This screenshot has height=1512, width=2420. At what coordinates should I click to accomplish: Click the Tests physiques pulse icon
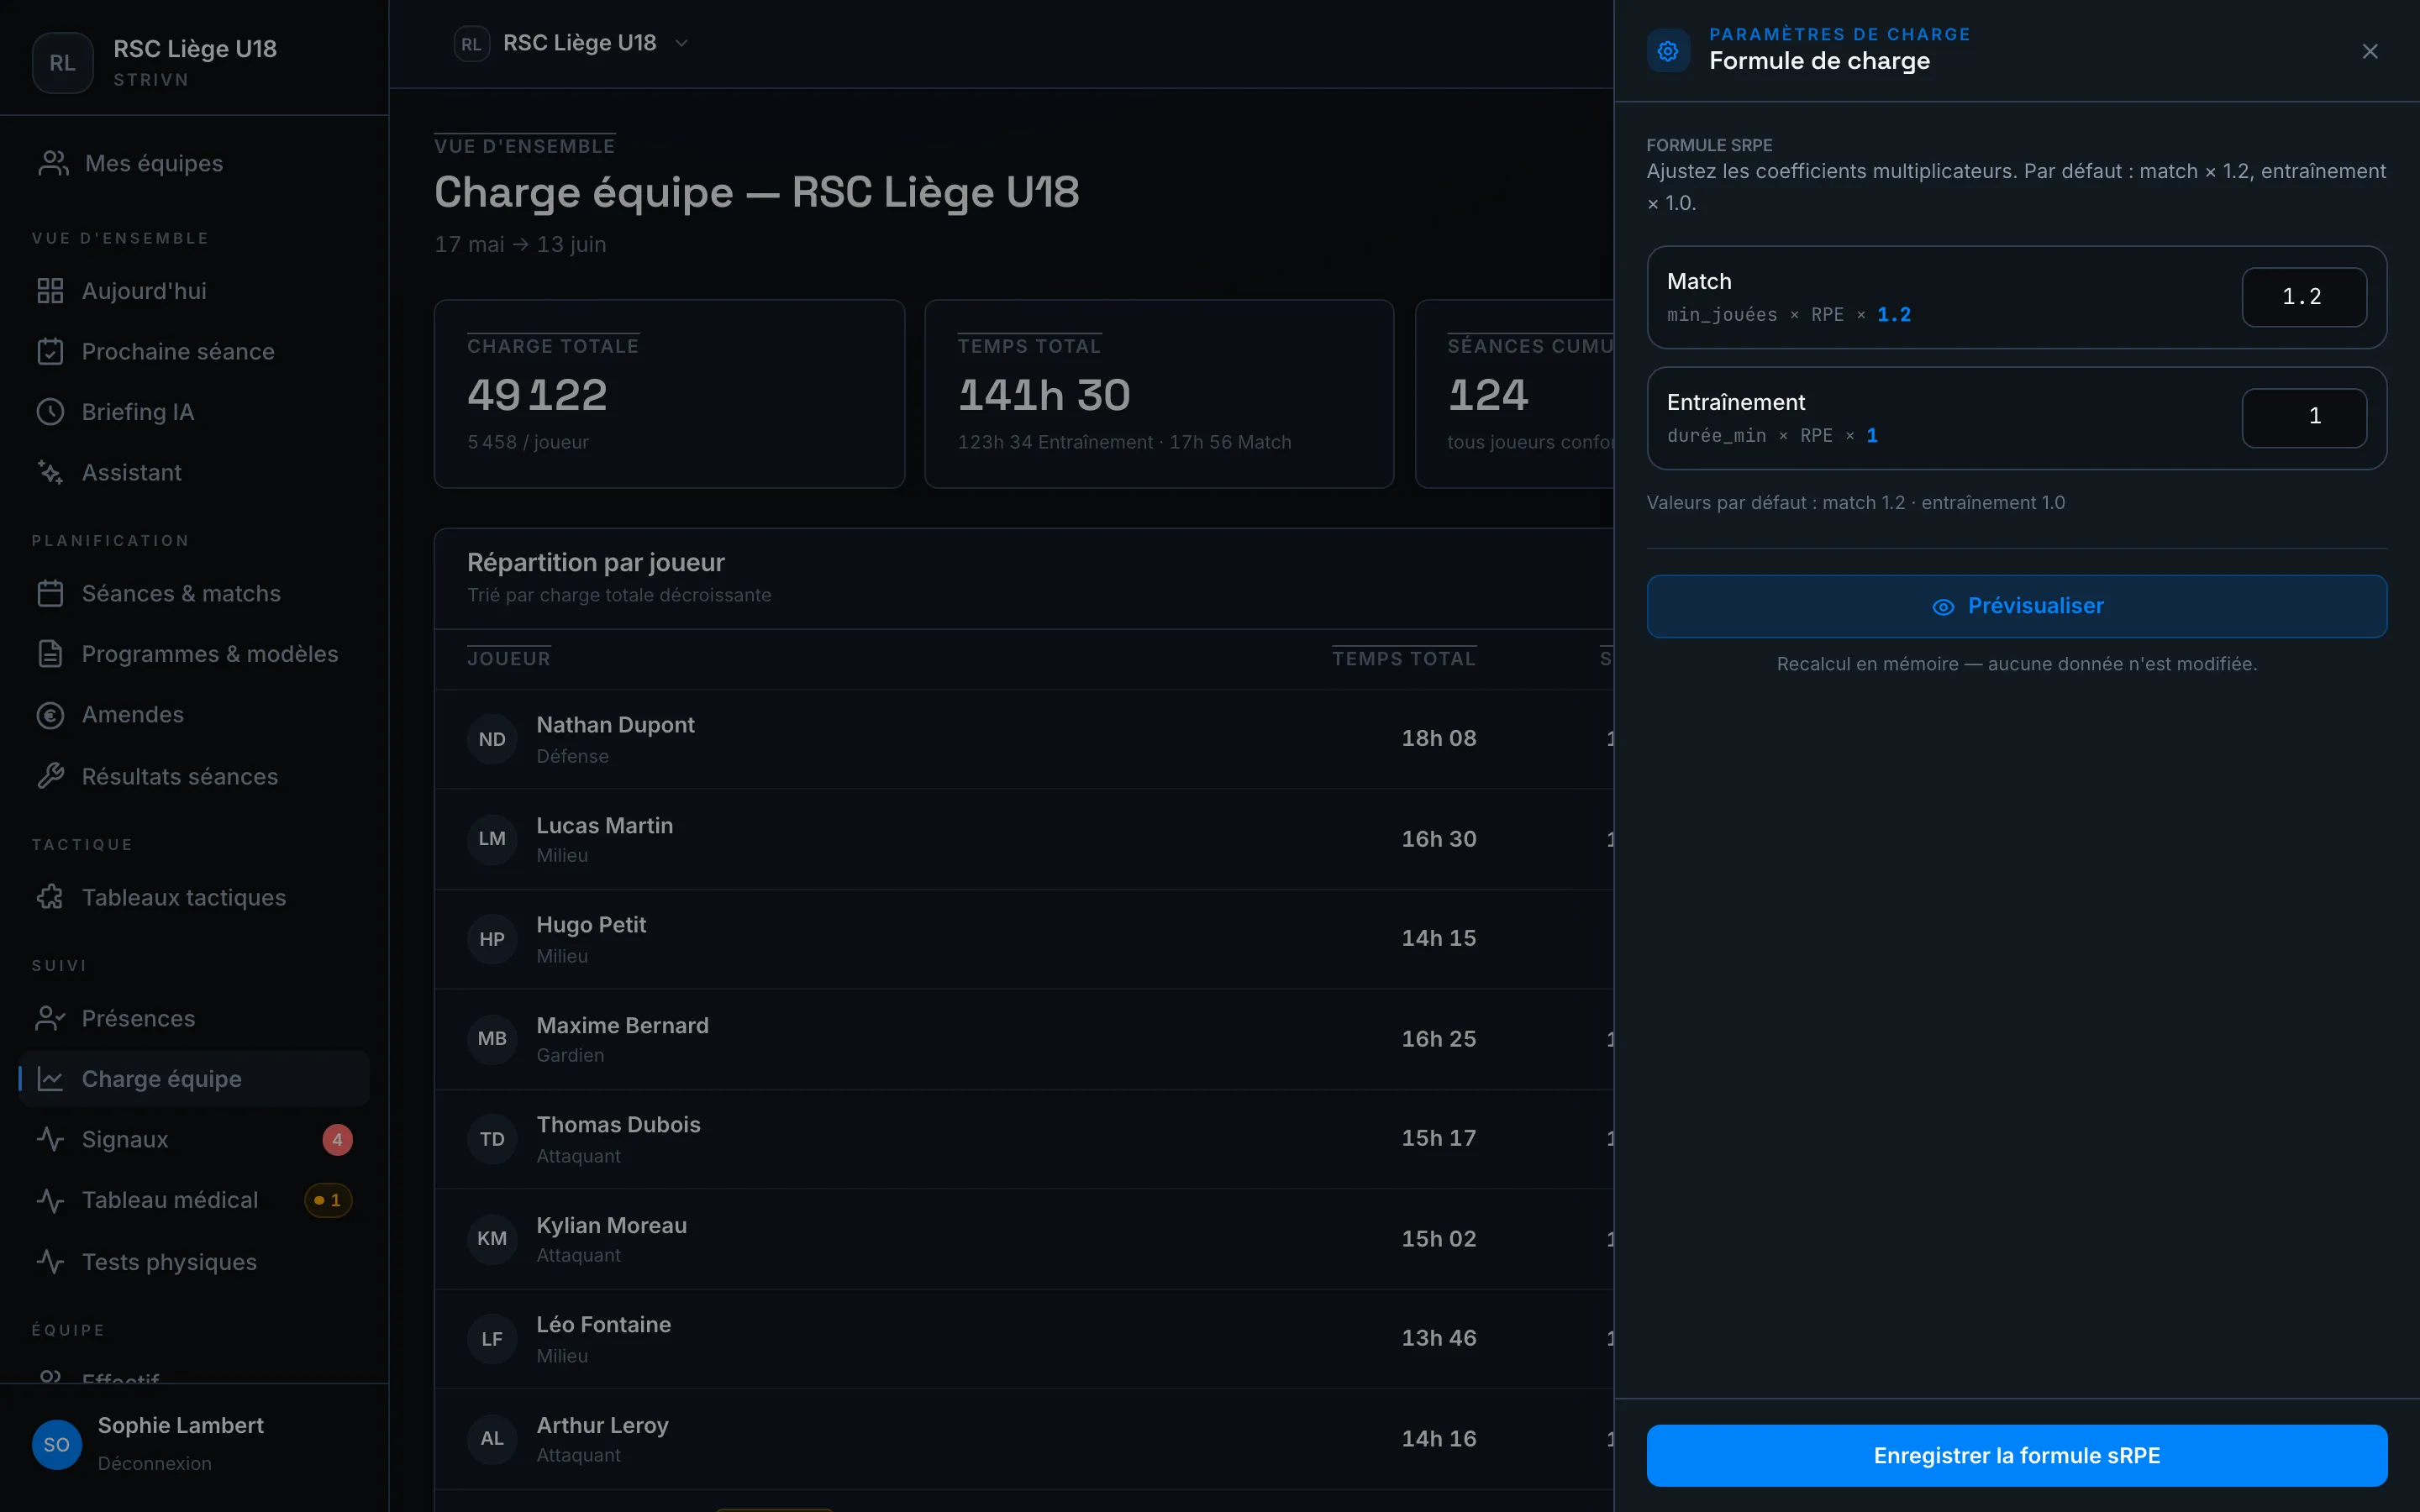[x=50, y=1262]
